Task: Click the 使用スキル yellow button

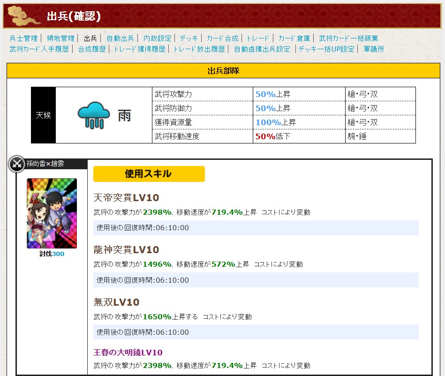Action: tap(149, 174)
